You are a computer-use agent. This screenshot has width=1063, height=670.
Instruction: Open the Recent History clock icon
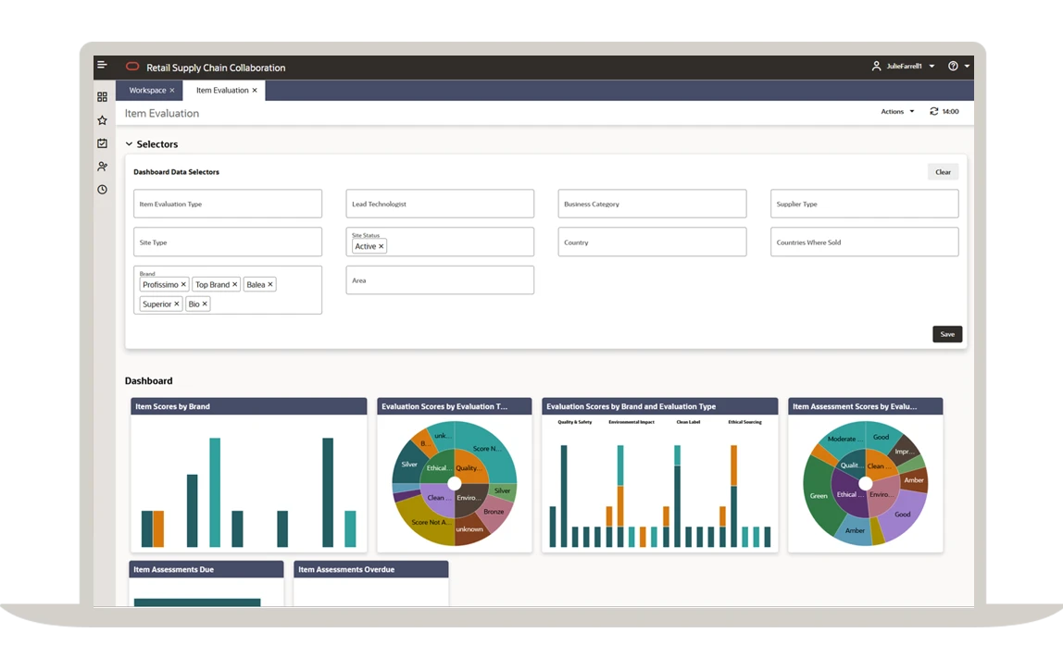102,189
